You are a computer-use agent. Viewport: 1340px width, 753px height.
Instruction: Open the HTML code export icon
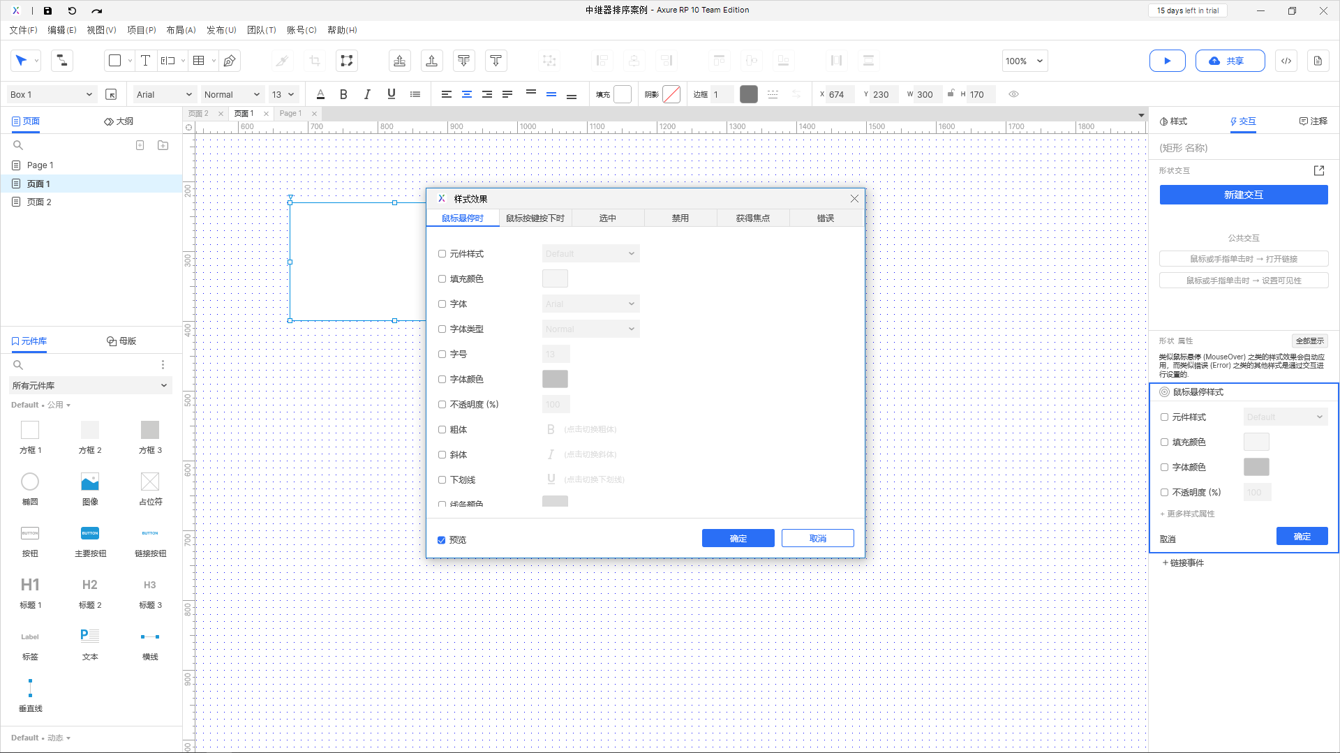click(1286, 61)
